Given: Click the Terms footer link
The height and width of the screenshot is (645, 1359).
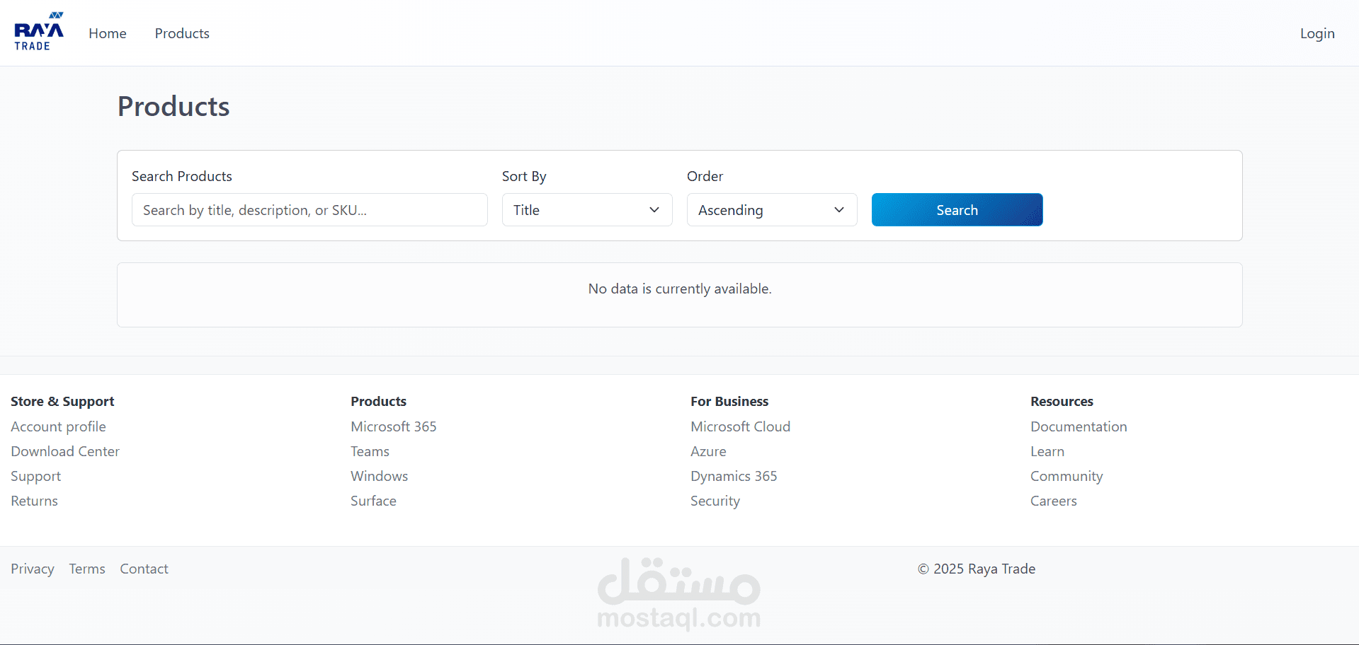Looking at the screenshot, I should 87,569.
